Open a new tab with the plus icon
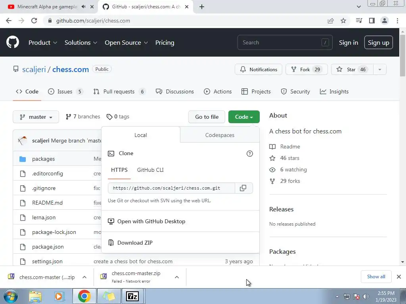The width and height of the screenshot is (406, 304). [x=202, y=7]
